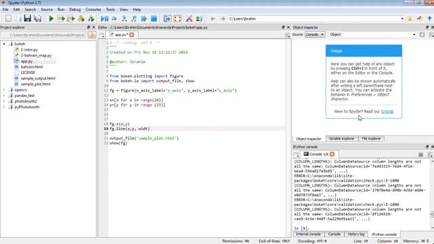Click the back arrow navigation icon
Screen dimensions: 434x244
tap(212, 19)
